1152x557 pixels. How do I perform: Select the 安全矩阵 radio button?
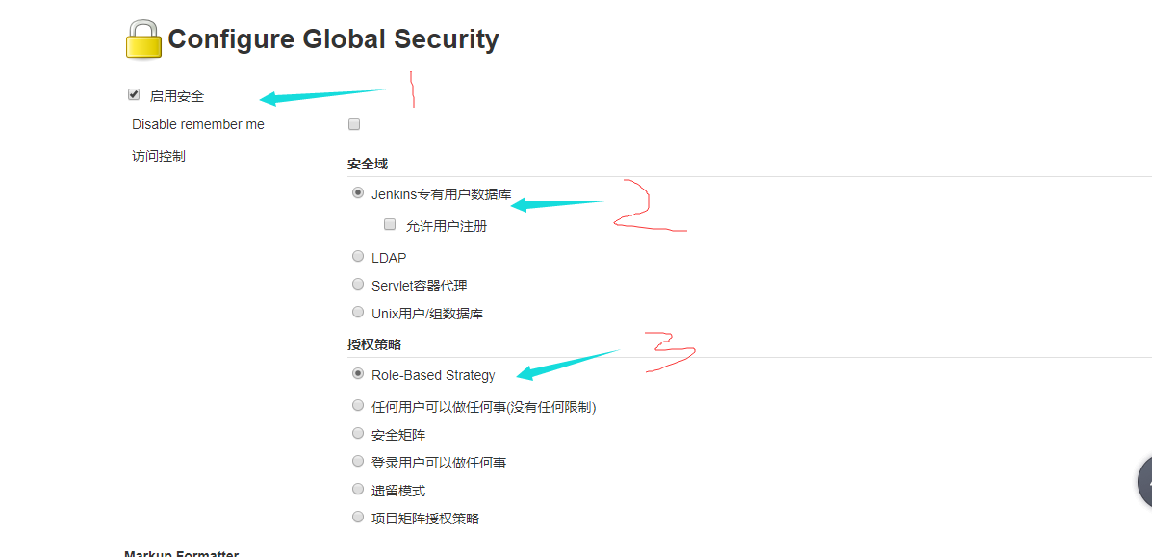tap(358, 433)
